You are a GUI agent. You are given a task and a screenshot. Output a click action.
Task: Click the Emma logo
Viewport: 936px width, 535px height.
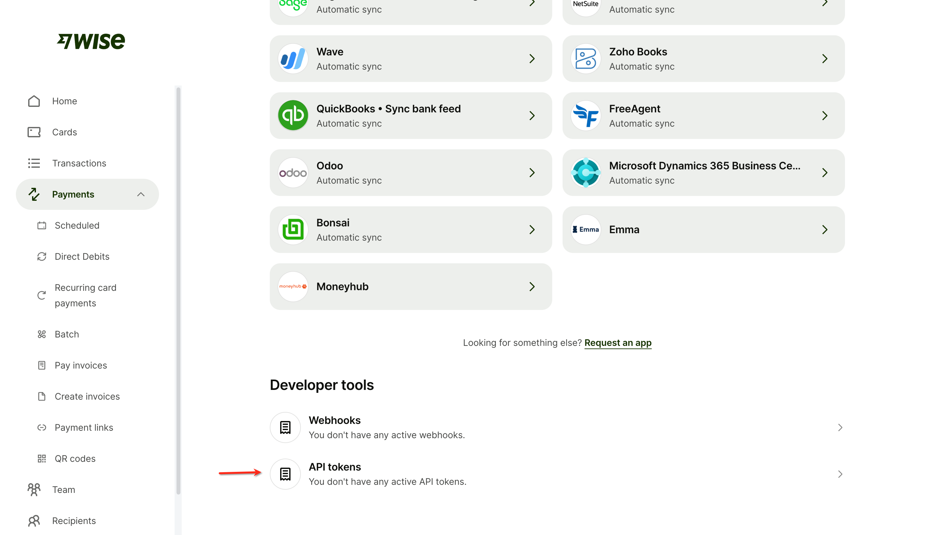(x=586, y=229)
